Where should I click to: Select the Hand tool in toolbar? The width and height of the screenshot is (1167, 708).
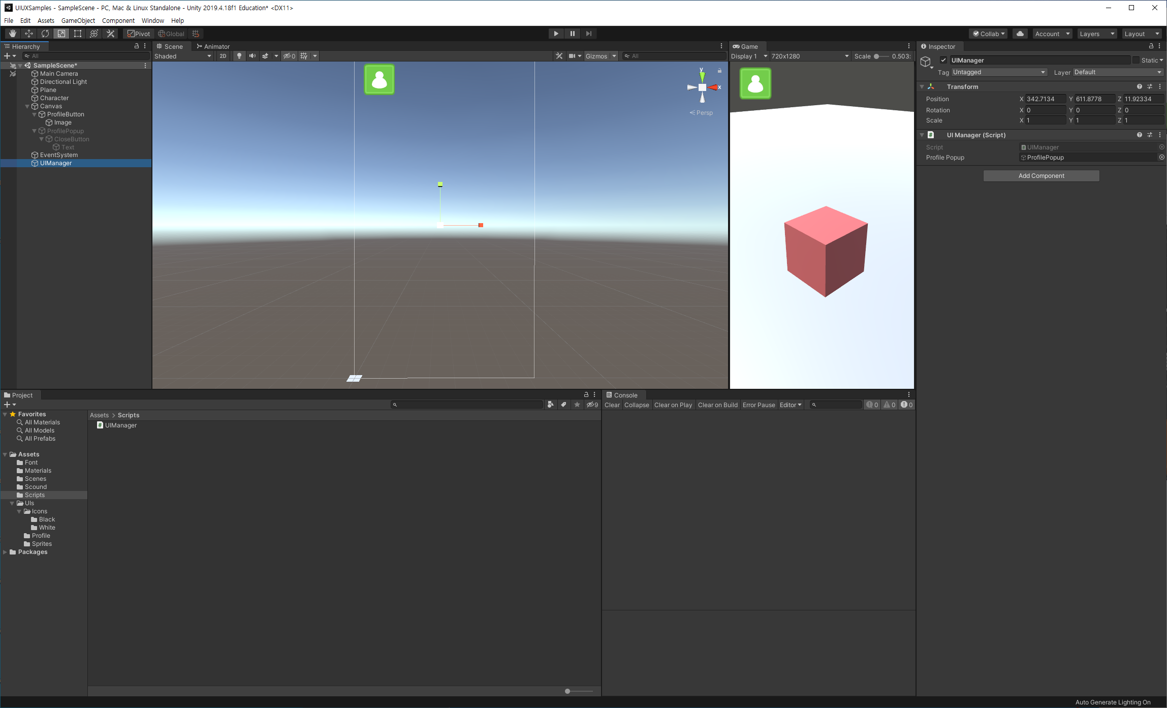point(12,34)
